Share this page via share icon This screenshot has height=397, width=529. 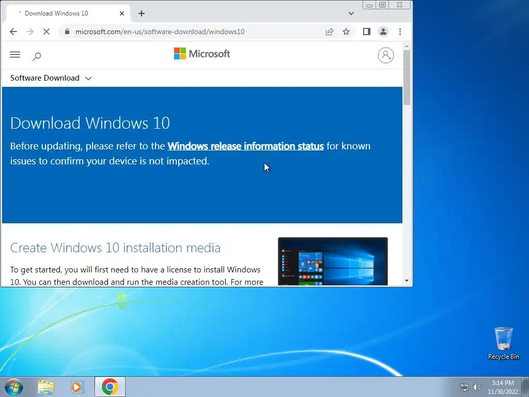[330, 32]
